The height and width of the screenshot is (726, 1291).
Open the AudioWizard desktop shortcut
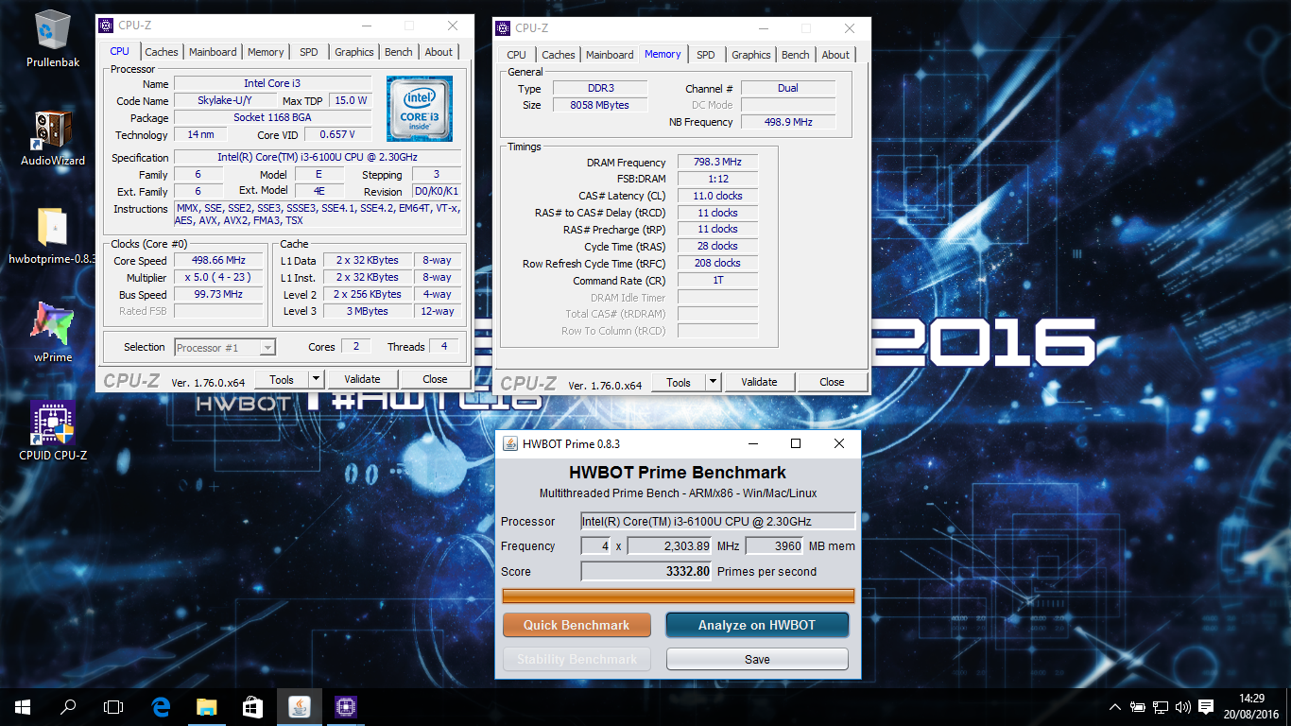pyautogui.click(x=53, y=139)
